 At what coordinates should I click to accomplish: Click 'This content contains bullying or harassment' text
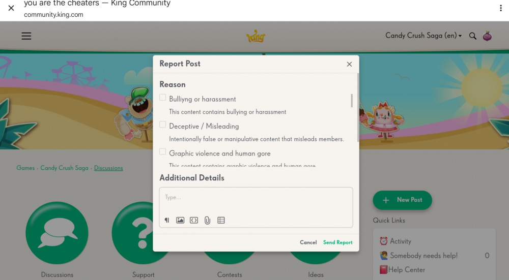(228, 112)
